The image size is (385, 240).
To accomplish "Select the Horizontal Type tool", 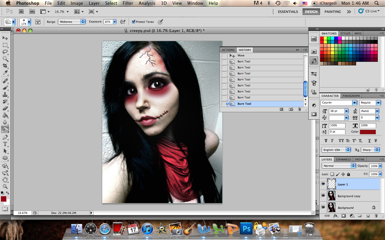I will click(x=5, y=144).
